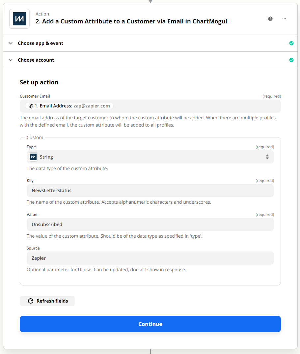Click the Key field with NewsLetterStatus
This screenshot has width=300, height=354.
click(x=150, y=191)
